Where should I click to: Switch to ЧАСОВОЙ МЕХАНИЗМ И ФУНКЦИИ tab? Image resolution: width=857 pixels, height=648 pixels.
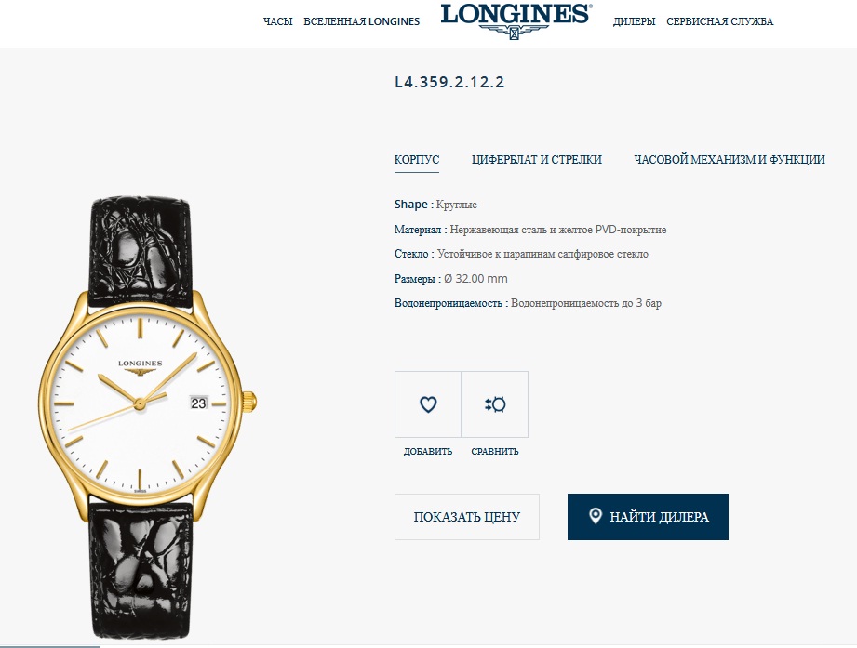pos(730,159)
